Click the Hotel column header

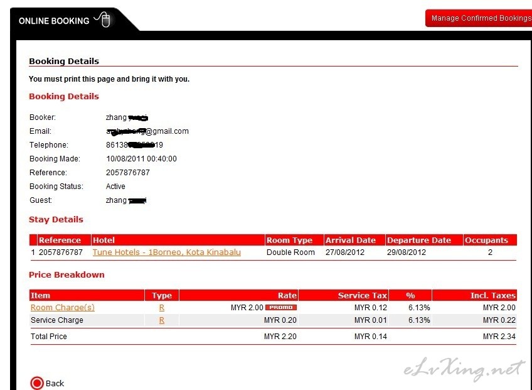coord(178,240)
